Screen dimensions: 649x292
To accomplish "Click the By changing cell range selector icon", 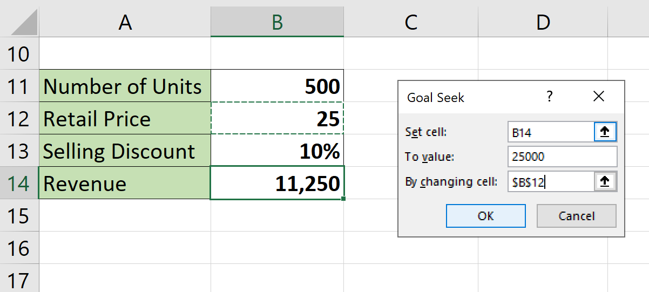I will point(605,182).
